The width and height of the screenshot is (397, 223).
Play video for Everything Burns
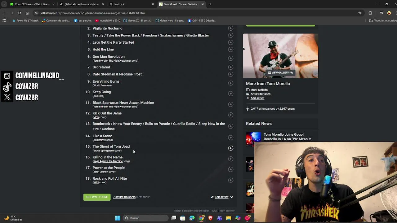click(231, 83)
